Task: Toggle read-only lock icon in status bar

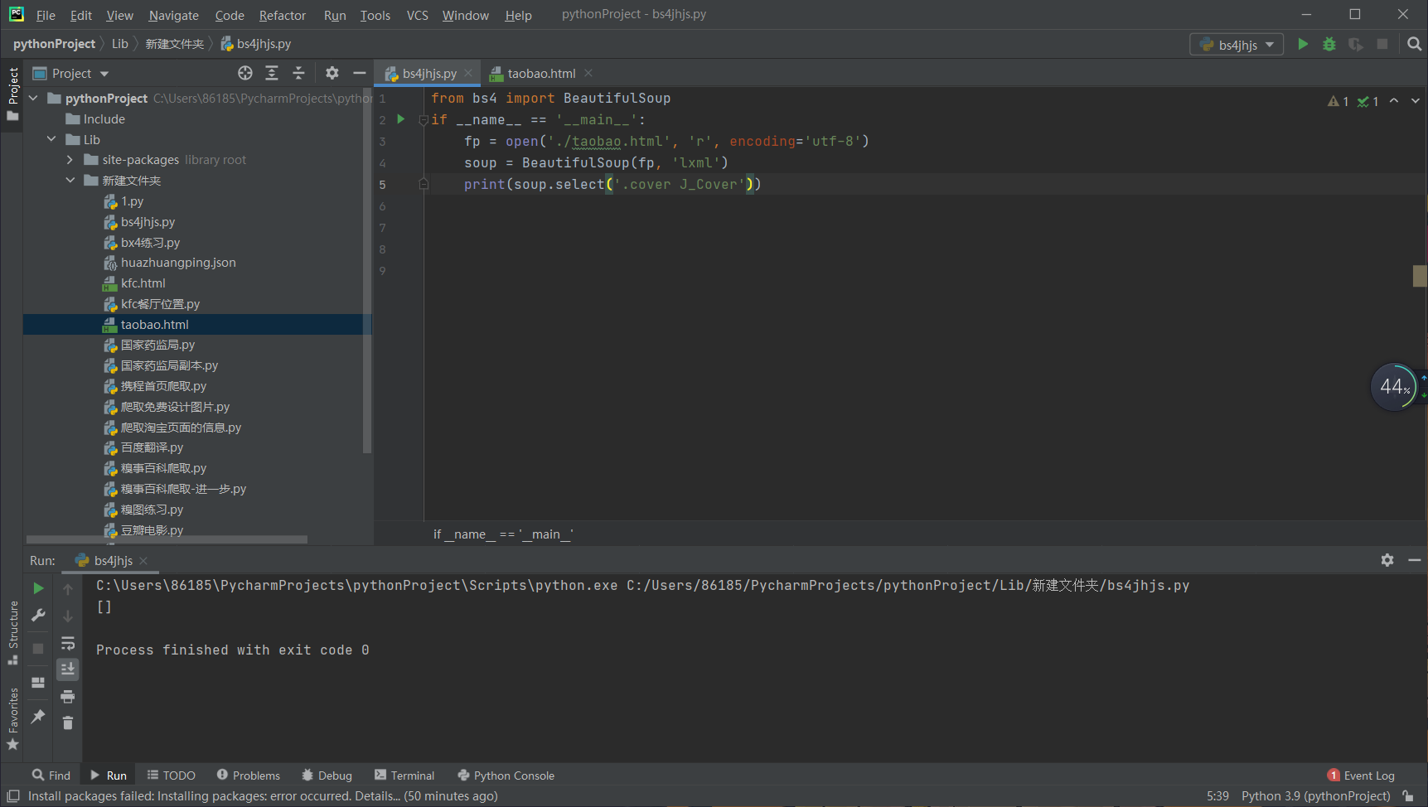Action: [1408, 796]
